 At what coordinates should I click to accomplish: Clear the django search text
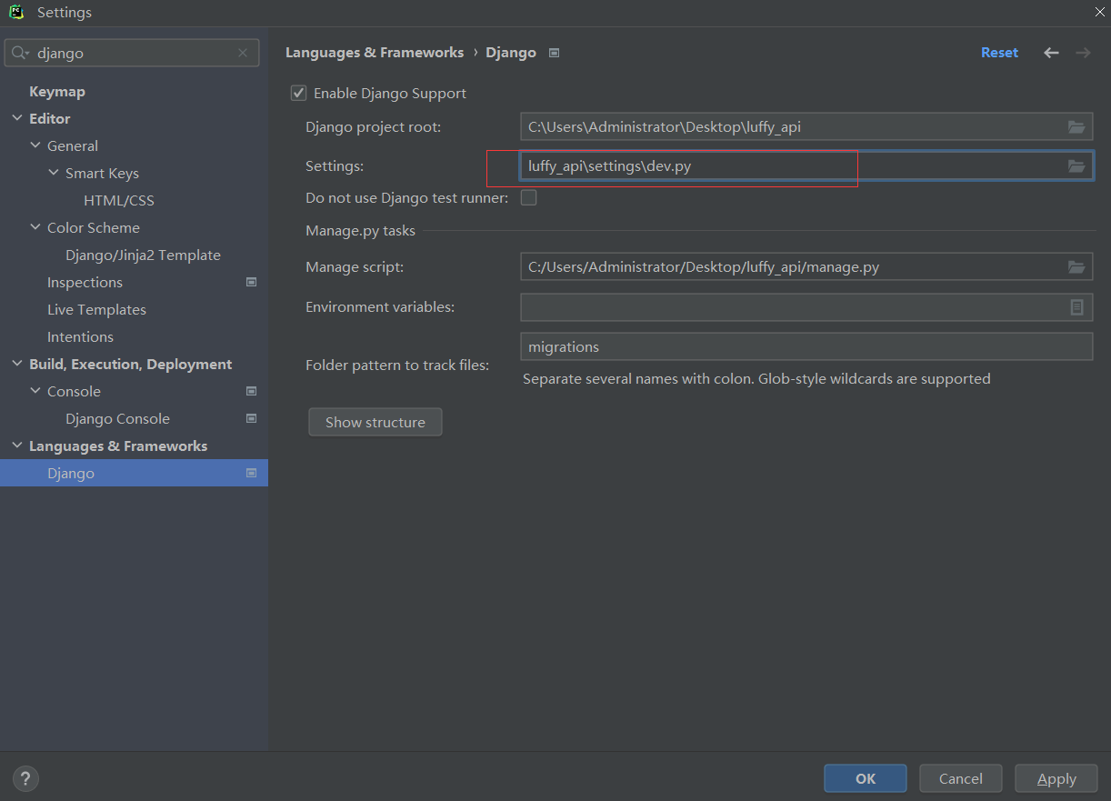243,53
